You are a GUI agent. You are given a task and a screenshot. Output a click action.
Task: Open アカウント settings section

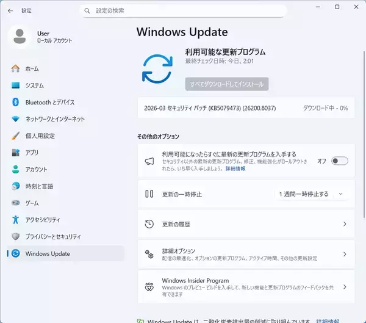click(66, 169)
